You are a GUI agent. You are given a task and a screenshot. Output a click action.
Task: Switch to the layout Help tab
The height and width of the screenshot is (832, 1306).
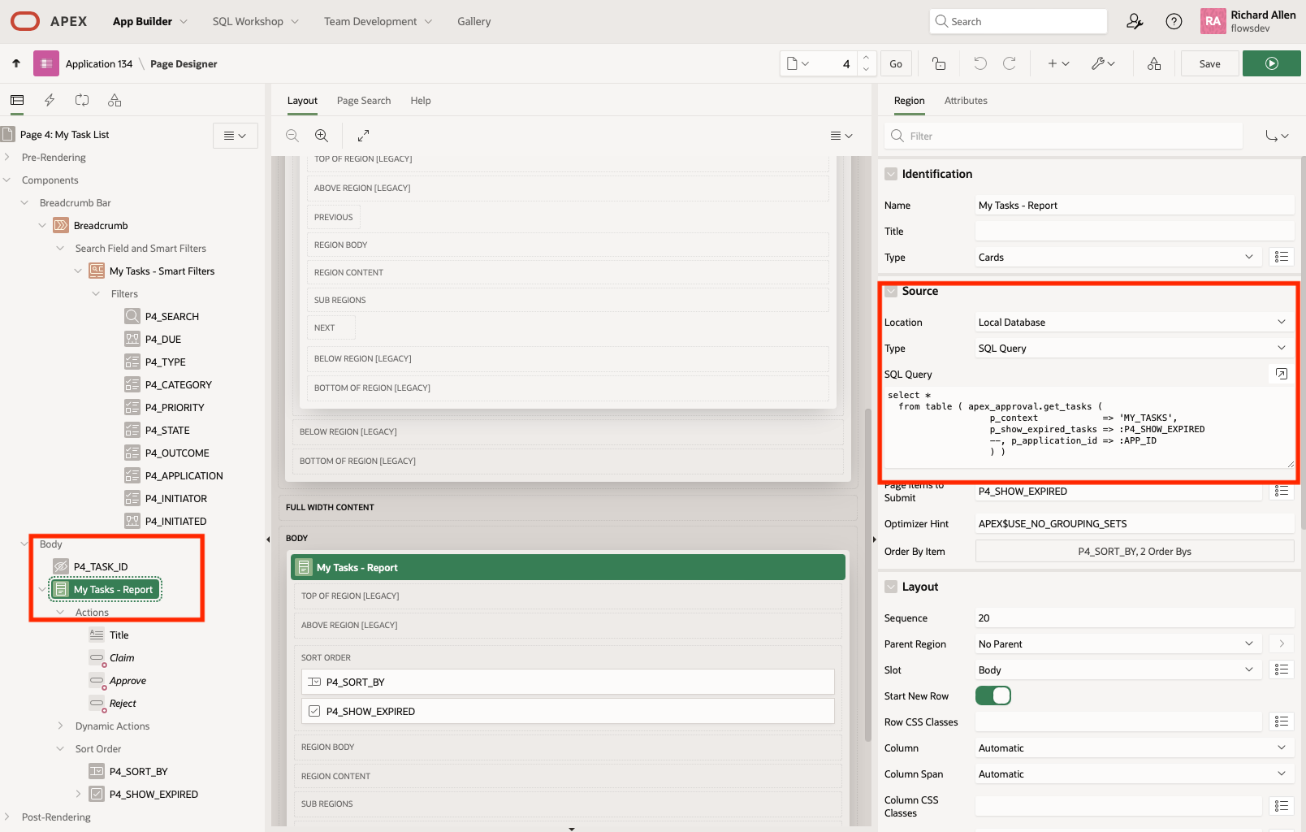421,101
